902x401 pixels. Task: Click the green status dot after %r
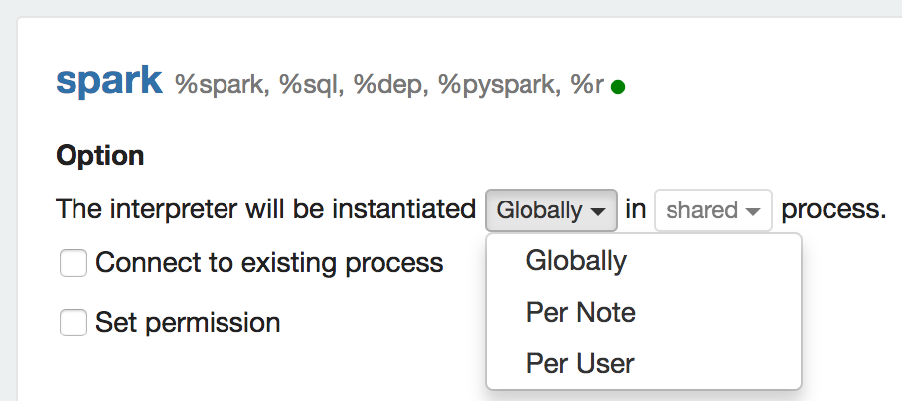[618, 87]
